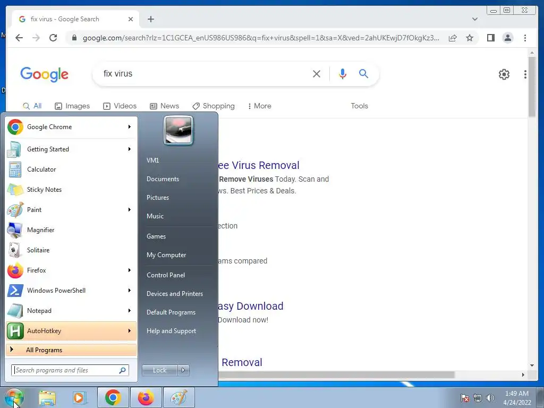Screen dimensions: 544x408
Task: Open the Google apps dots beside gear
Action: click(x=525, y=74)
